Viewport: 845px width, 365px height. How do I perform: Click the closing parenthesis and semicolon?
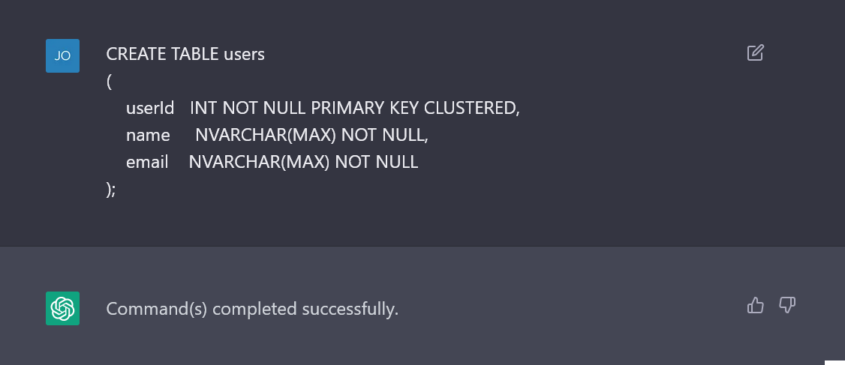(x=111, y=189)
